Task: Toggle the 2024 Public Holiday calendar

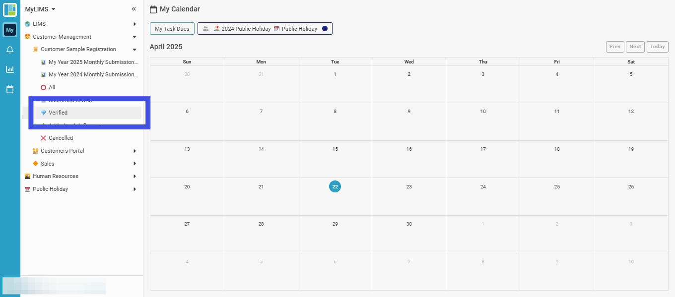Action: coord(242,29)
